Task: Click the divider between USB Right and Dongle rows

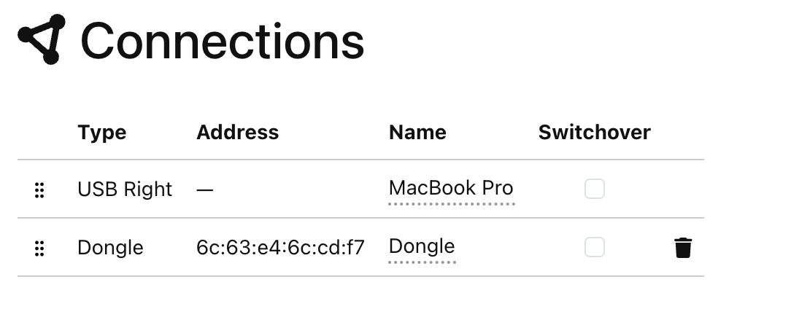Action: point(360,218)
